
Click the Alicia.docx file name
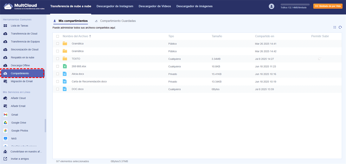click(x=78, y=74)
